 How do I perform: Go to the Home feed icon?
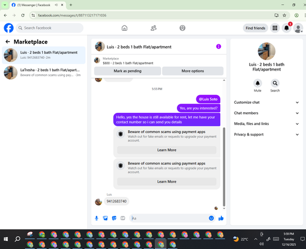124,28
